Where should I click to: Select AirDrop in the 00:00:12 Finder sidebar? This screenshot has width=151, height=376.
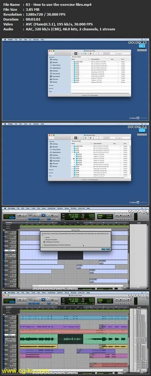pos(54,59)
